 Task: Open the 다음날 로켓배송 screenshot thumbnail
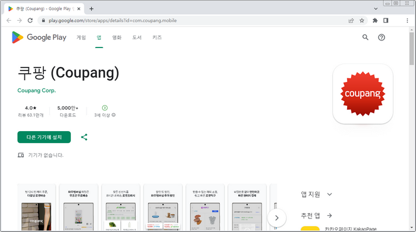click(x=36, y=207)
